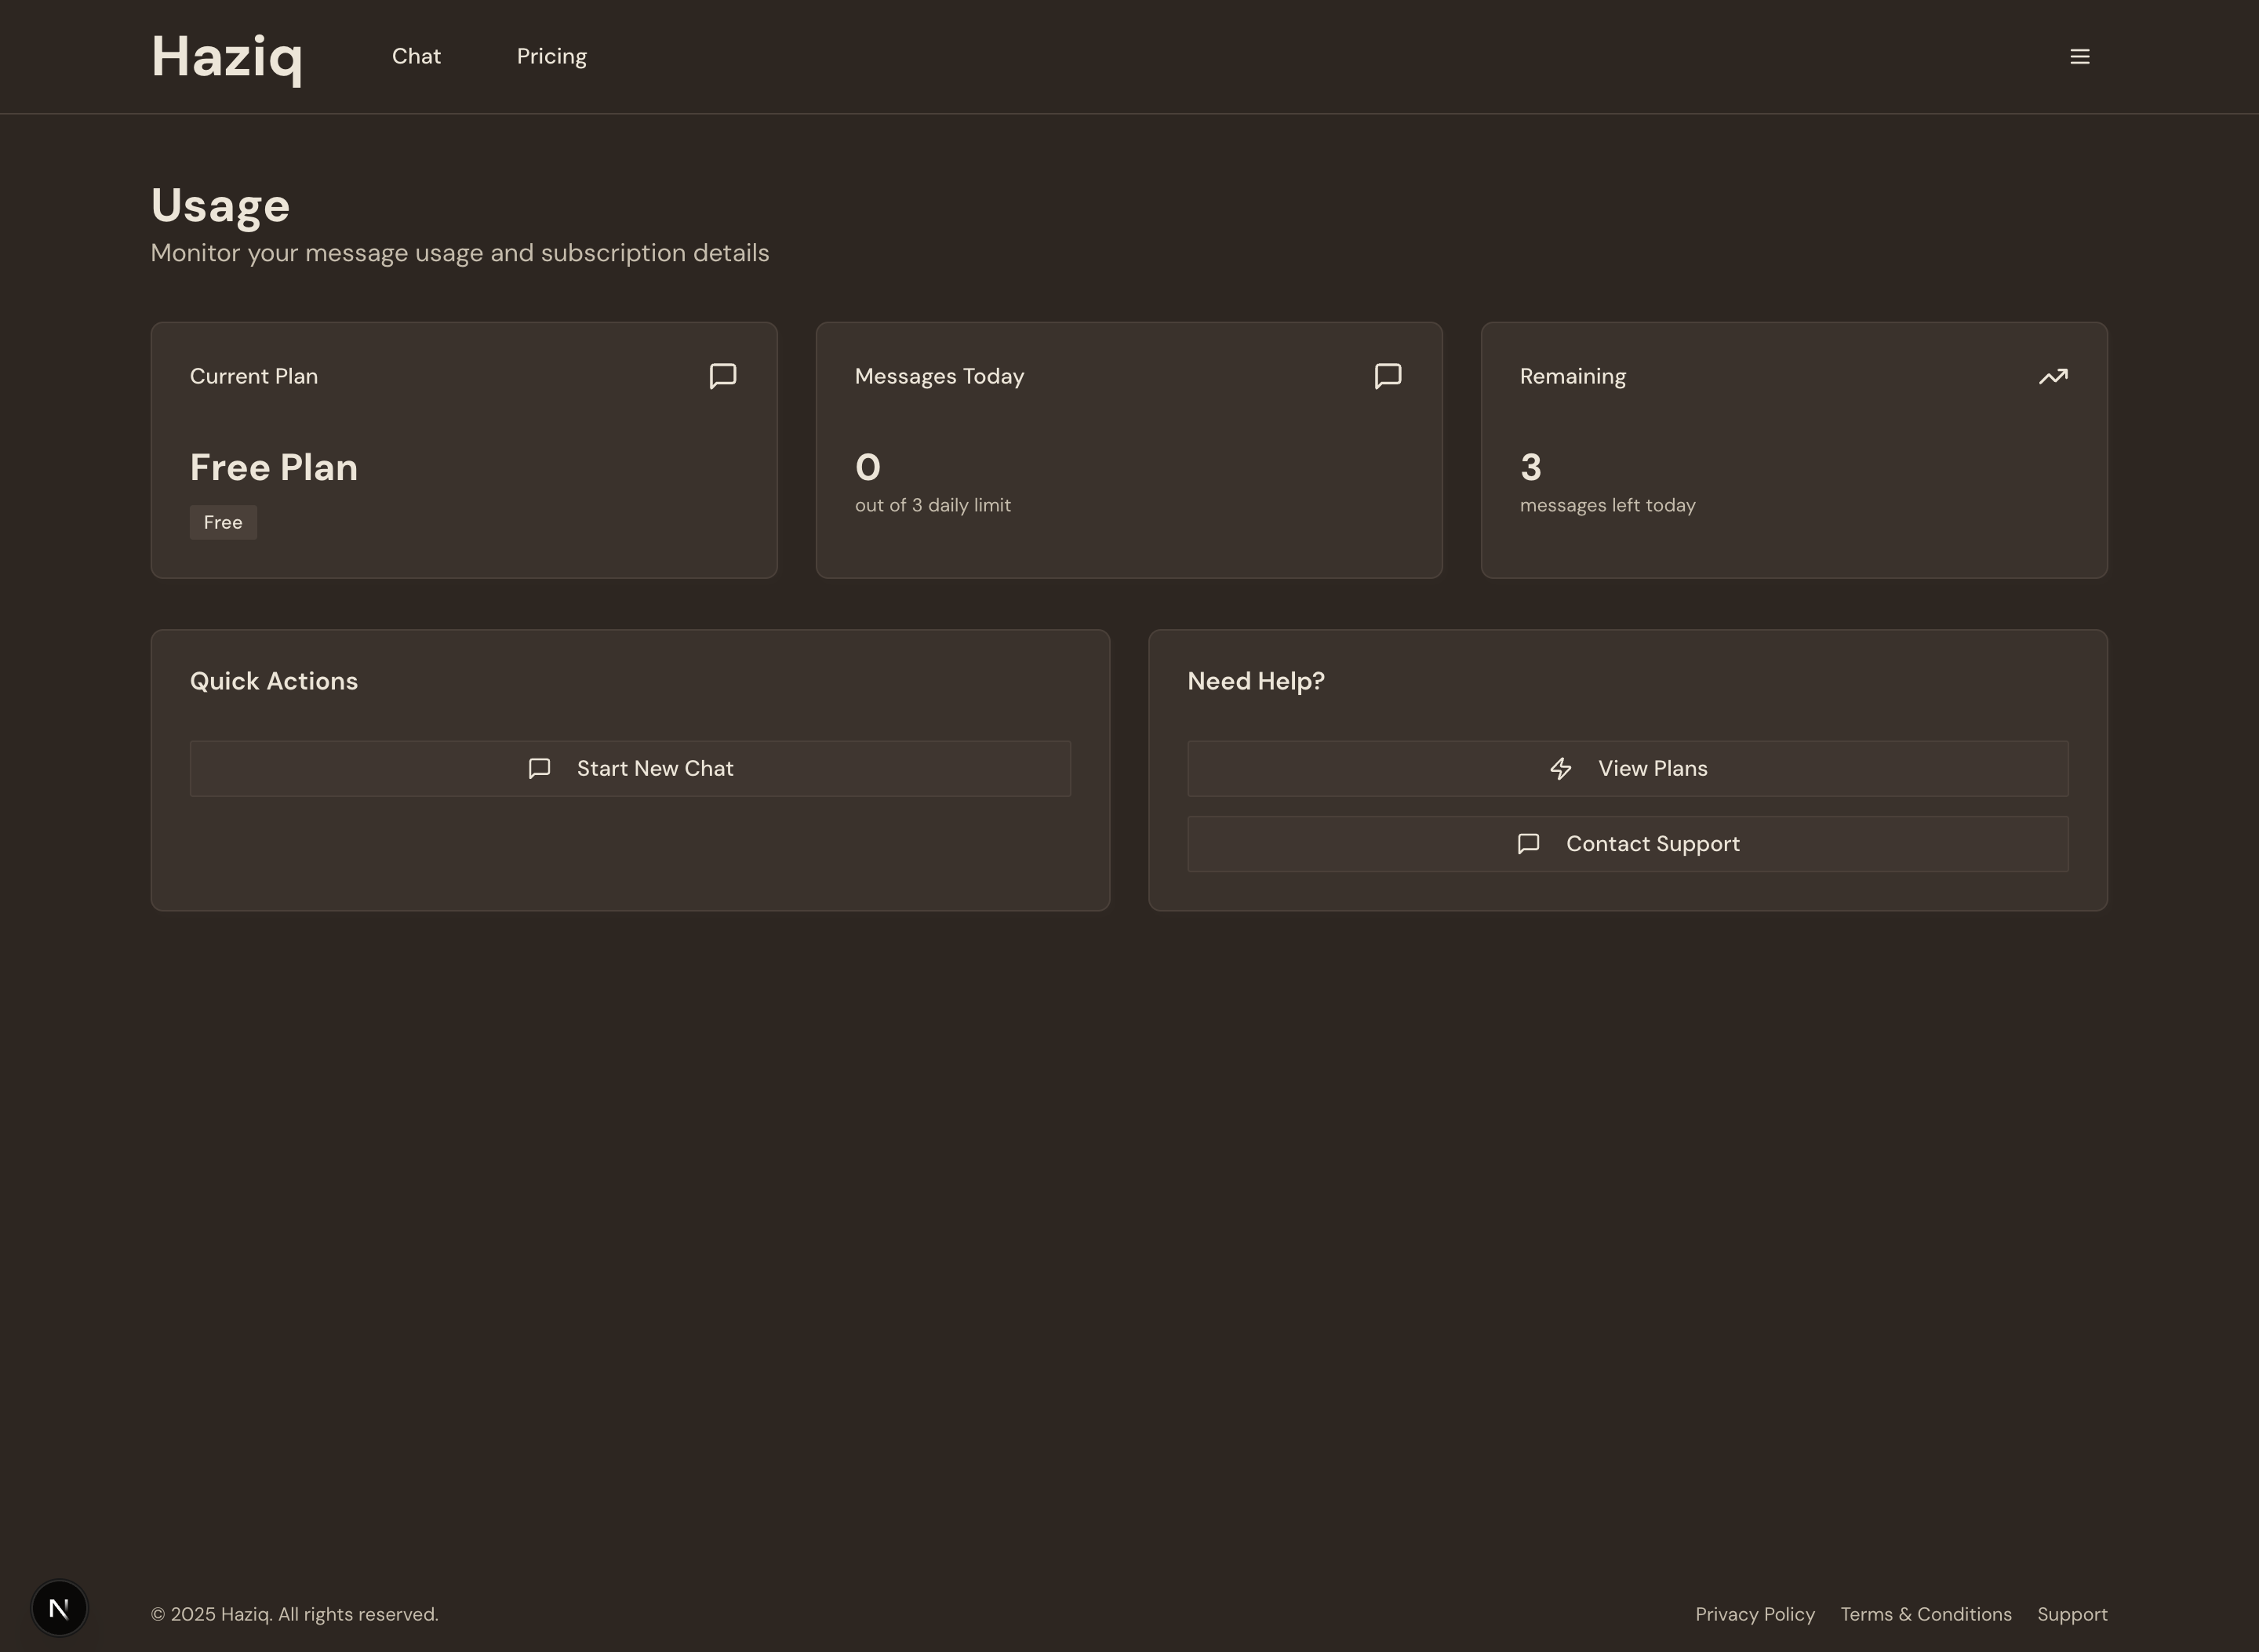Open the Next.js dev tools badge

pyautogui.click(x=59, y=1608)
